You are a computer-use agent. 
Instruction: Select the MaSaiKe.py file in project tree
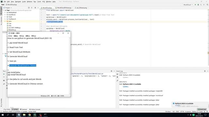click(x=12, y=30)
